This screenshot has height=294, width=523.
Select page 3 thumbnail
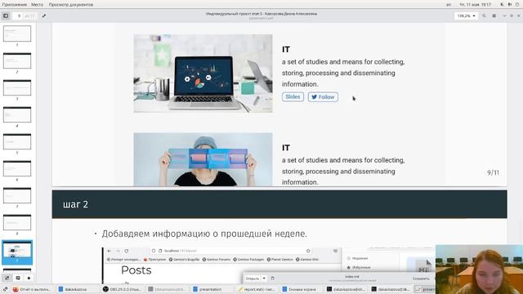pos(17,87)
